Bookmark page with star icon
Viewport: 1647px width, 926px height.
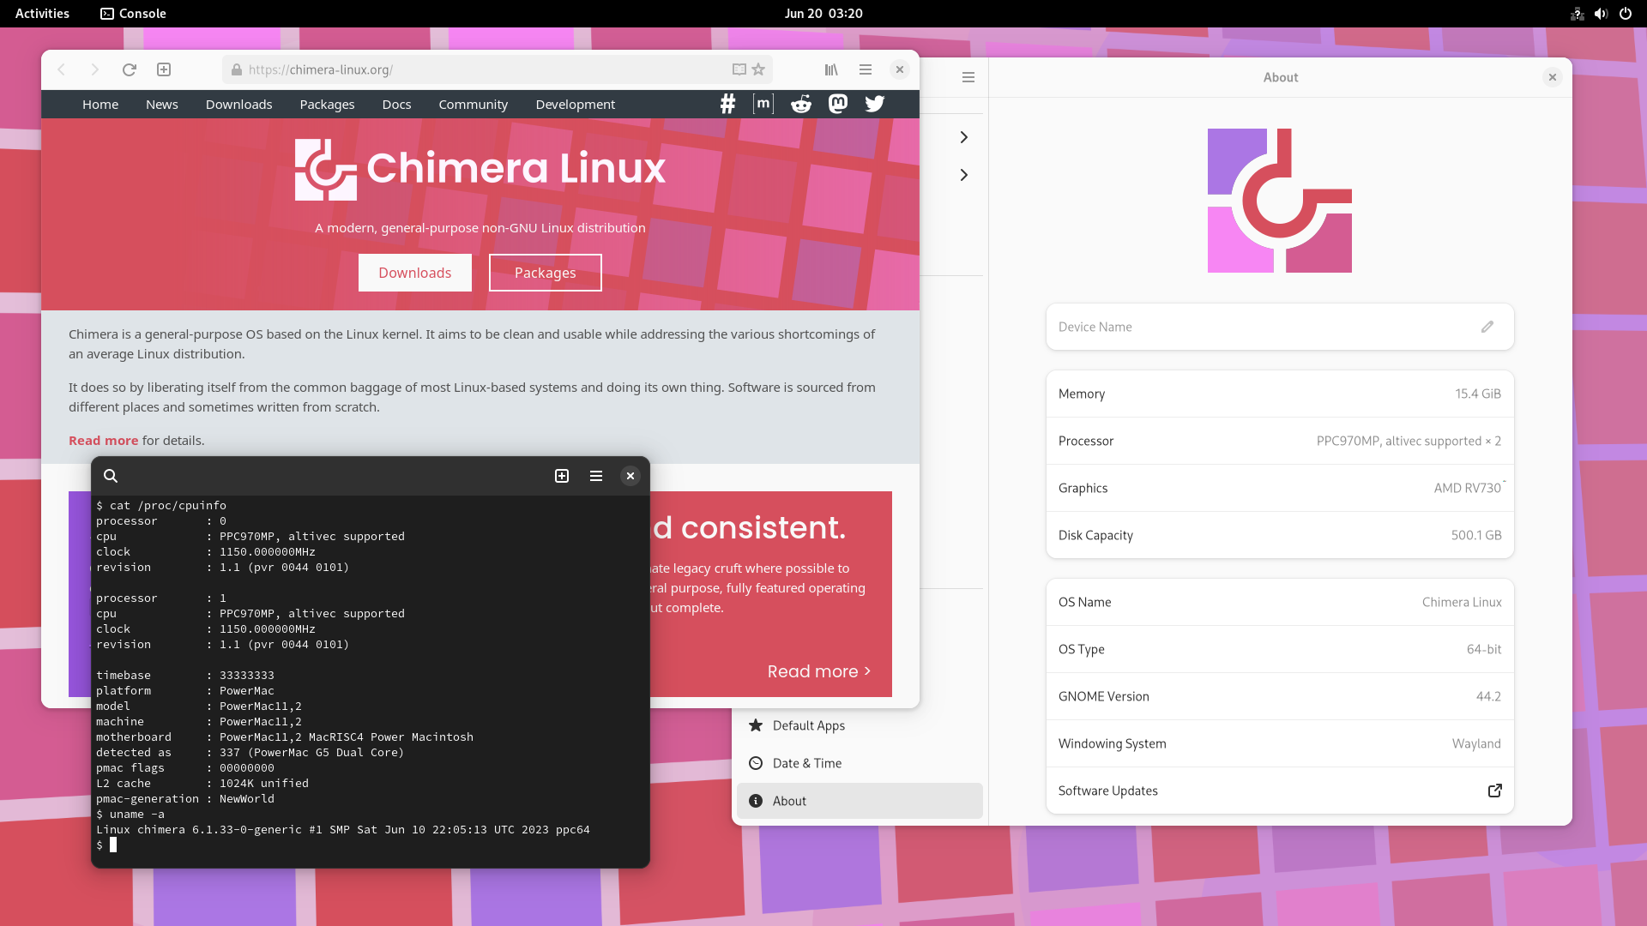click(758, 69)
